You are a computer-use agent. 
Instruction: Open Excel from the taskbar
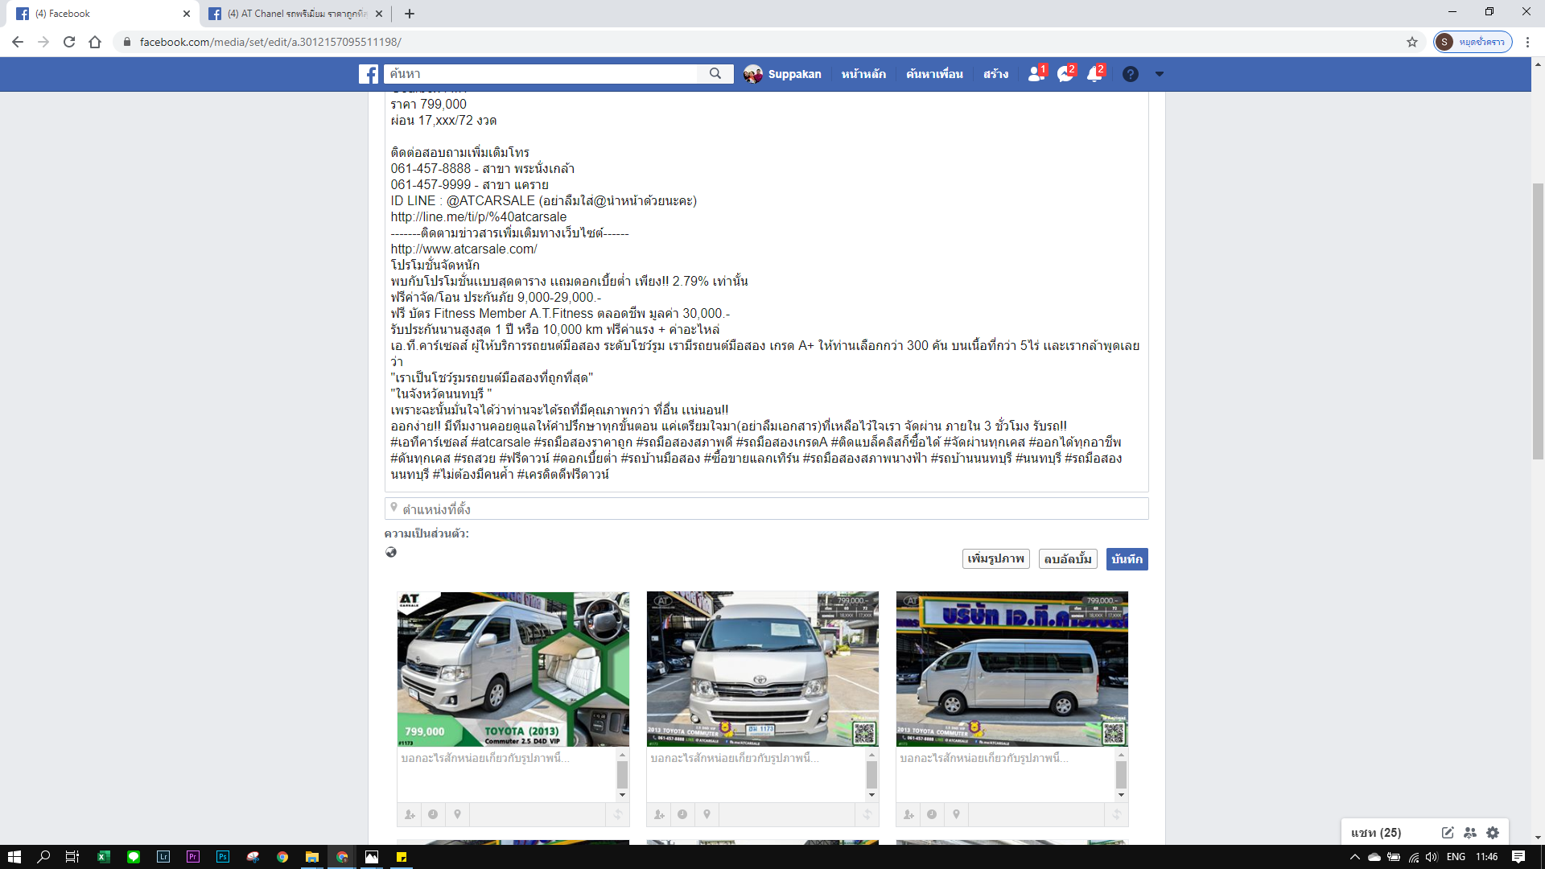pyautogui.click(x=104, y=857)
